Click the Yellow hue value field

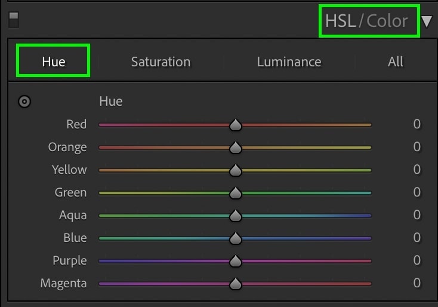pyautogui.click(x=417, y=170)
